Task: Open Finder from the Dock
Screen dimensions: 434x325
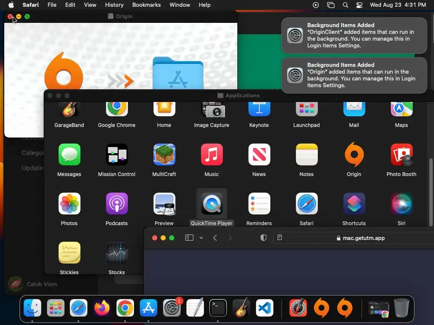Action: point(32,308)
